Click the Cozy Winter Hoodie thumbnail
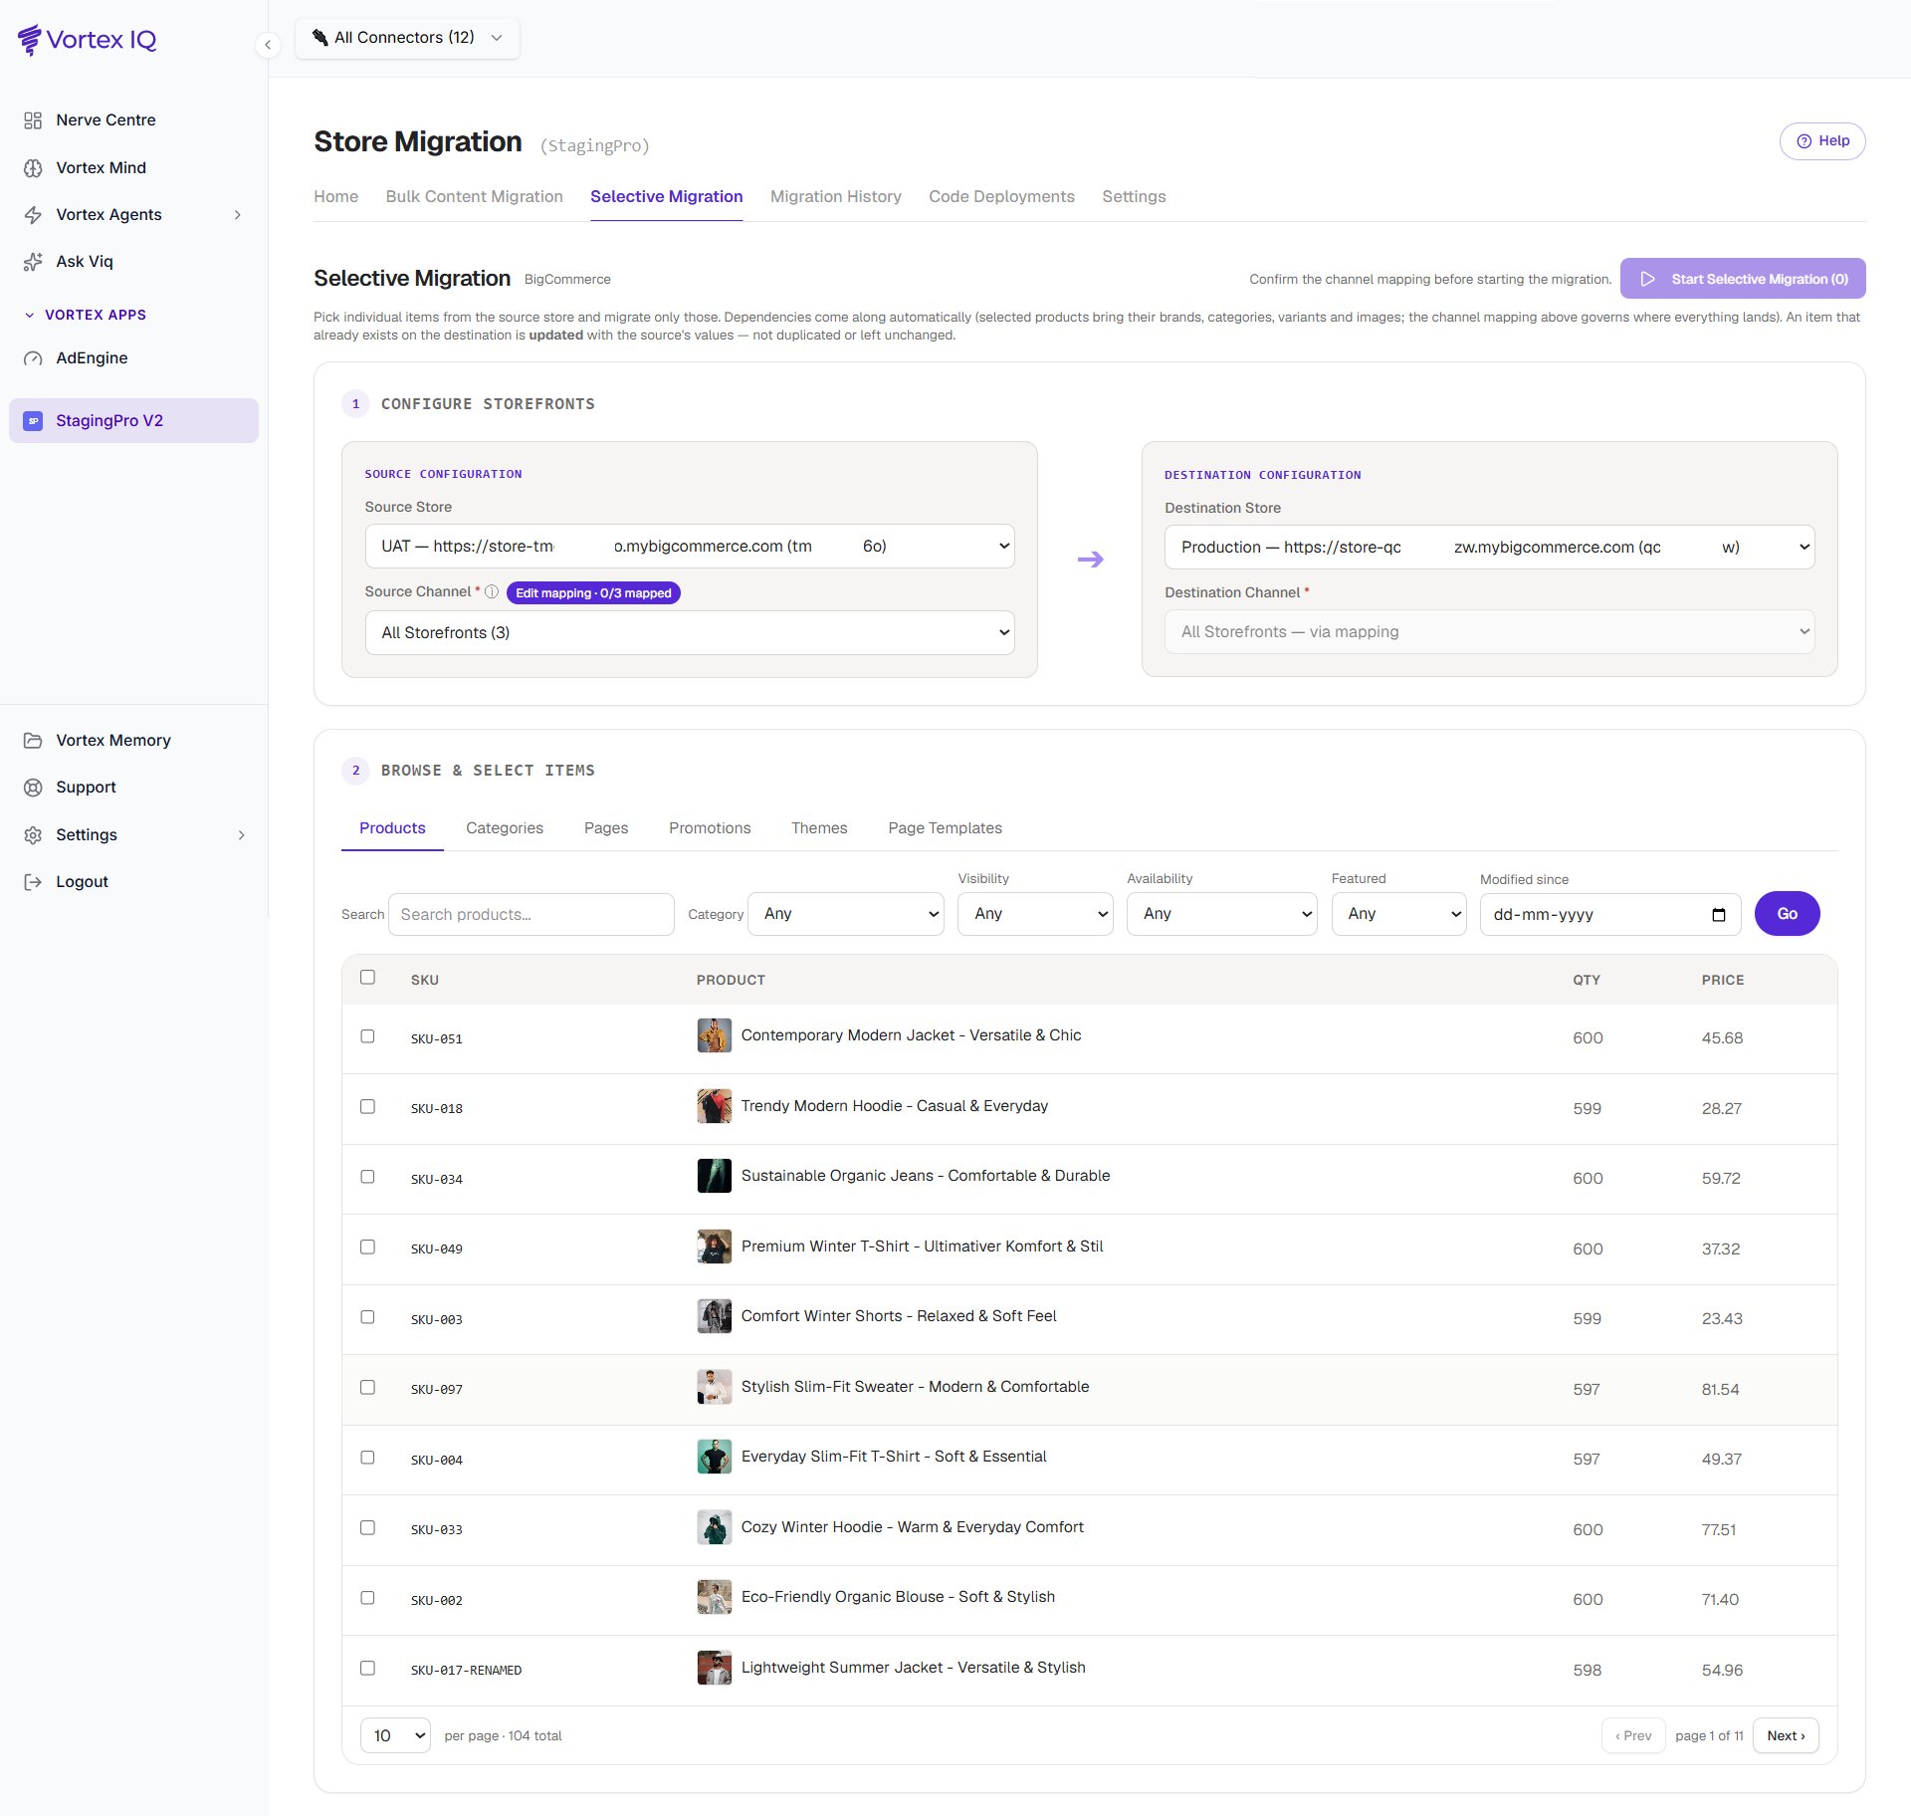 point(714,1527)
